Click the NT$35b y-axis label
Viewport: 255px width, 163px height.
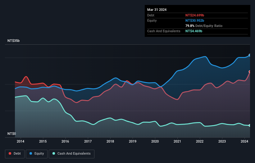tap(13, 41)
